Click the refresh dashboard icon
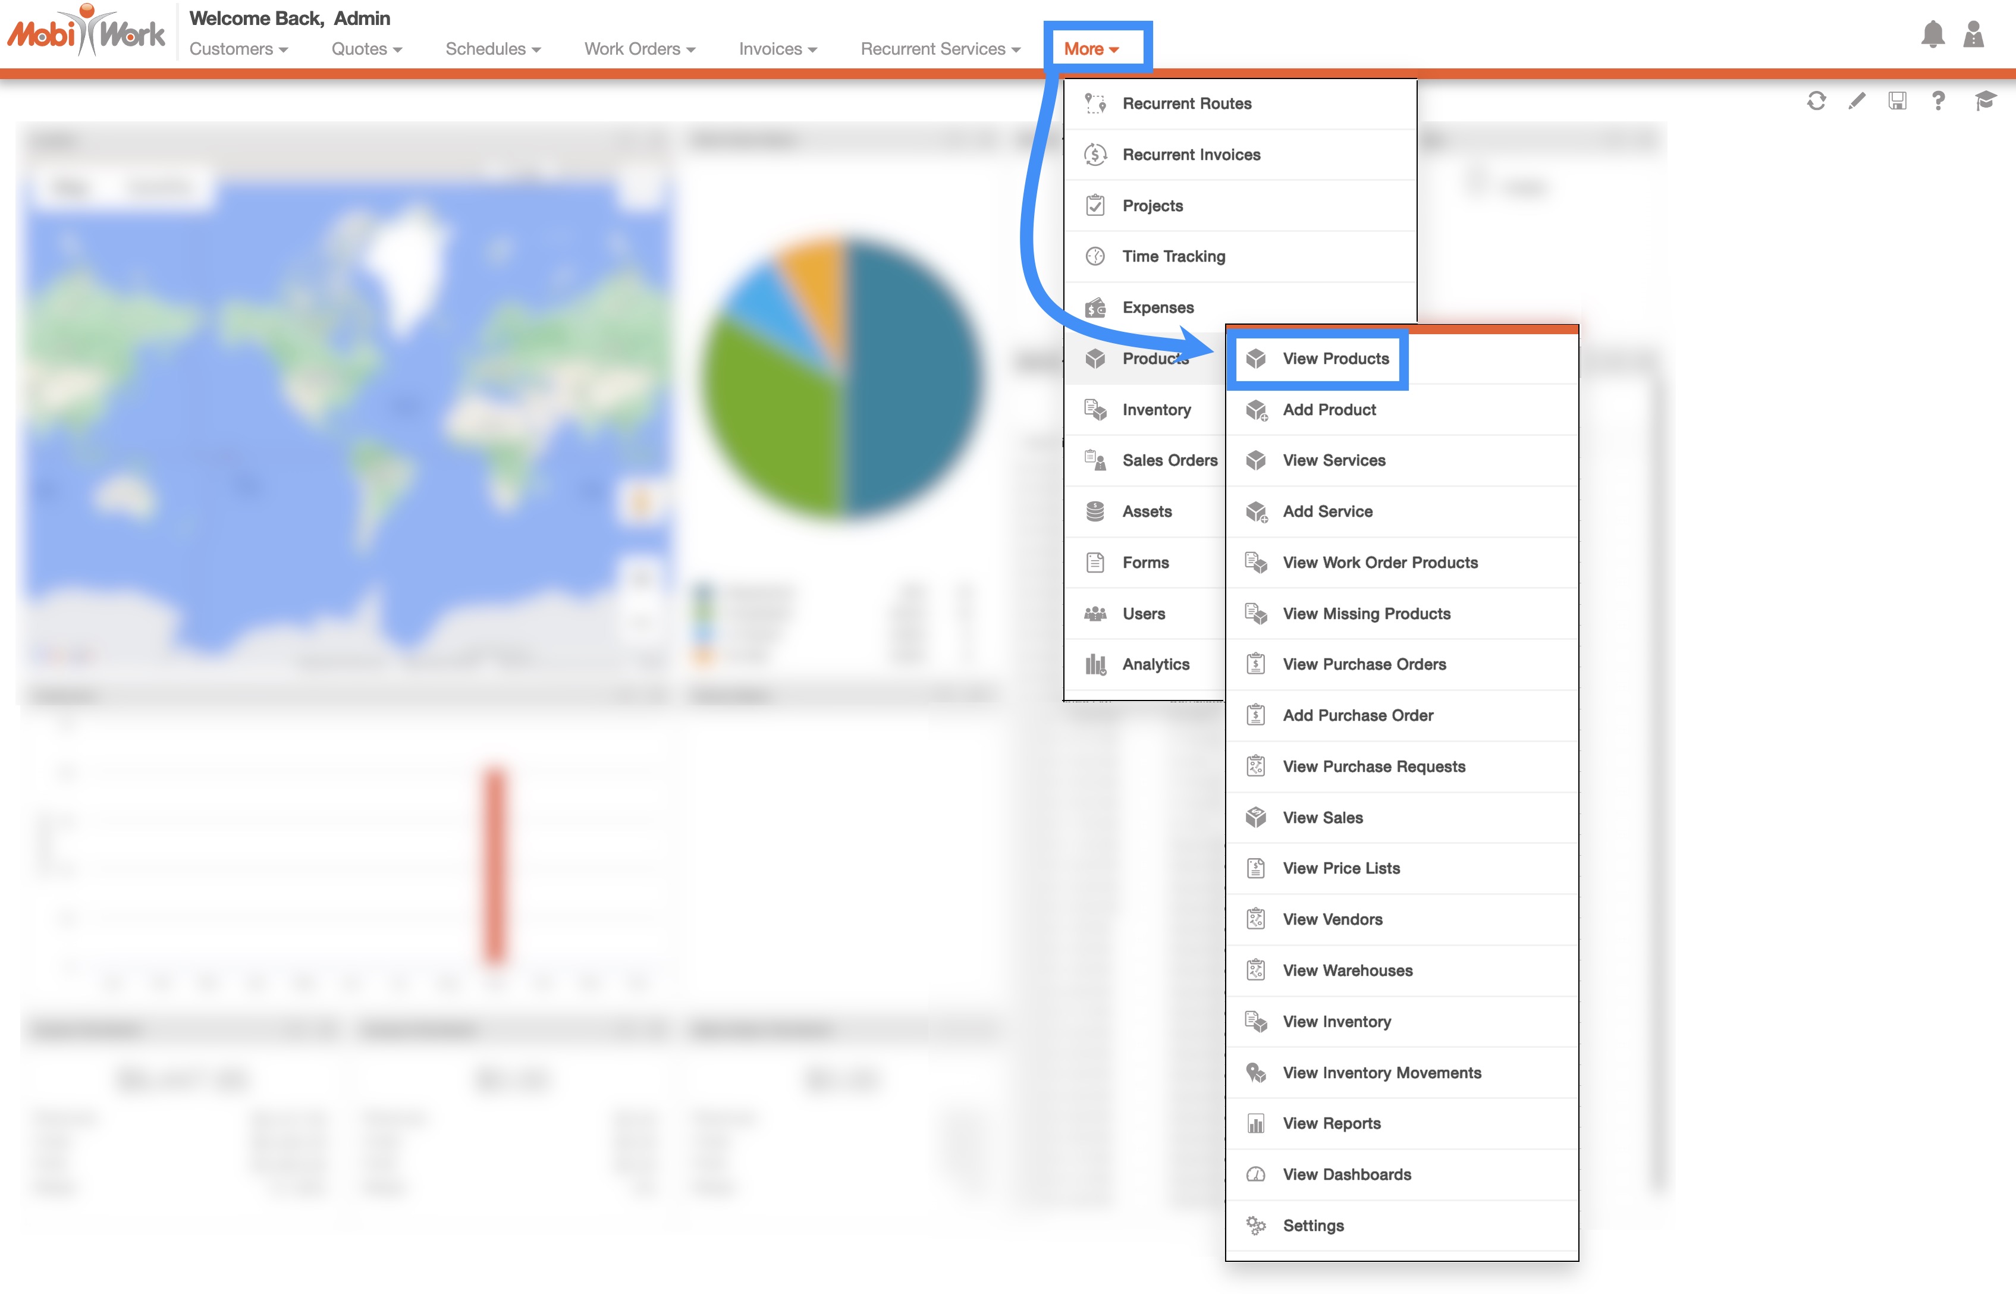Screen dimensions: 2016x1294 pyautogui.click(x=1816, y=102)
